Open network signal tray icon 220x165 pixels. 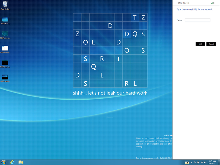[x=202, y=162]
